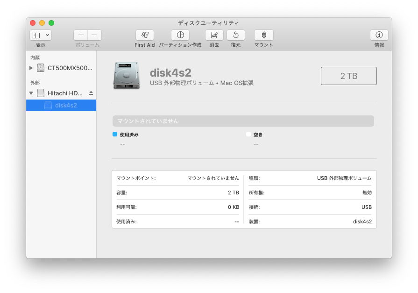
Task: Click the disk4s2 title heading
Action: coord(170,72)
